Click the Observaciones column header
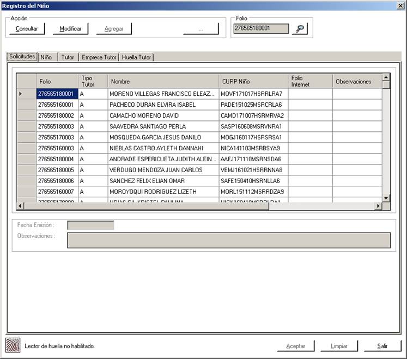This screenshot has width=407, height=359. [x=357, y=81]
